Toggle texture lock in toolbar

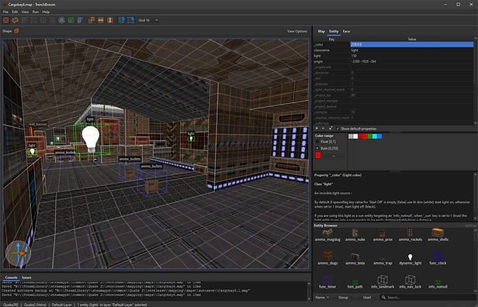pos(121,20)
